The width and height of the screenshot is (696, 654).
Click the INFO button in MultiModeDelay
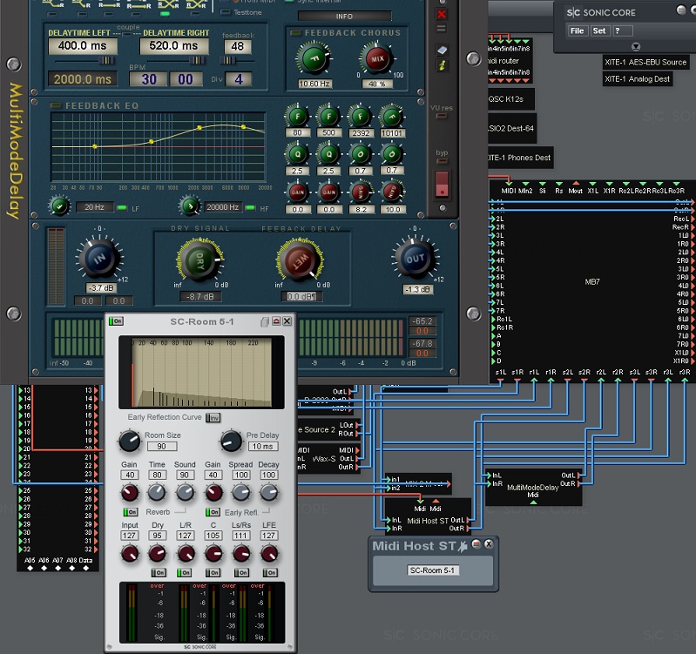(344, 17)
